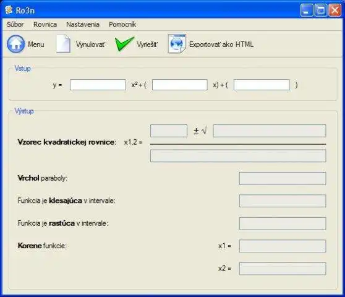The width and height of the screenshot is (345, 297).
Task: Click the 'Funkcia je klesajúca v intervale' label
Action: click(x=66, y=200)
